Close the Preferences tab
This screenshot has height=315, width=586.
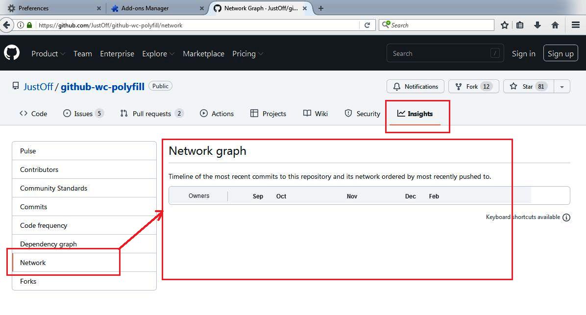(x=98, y=8)
